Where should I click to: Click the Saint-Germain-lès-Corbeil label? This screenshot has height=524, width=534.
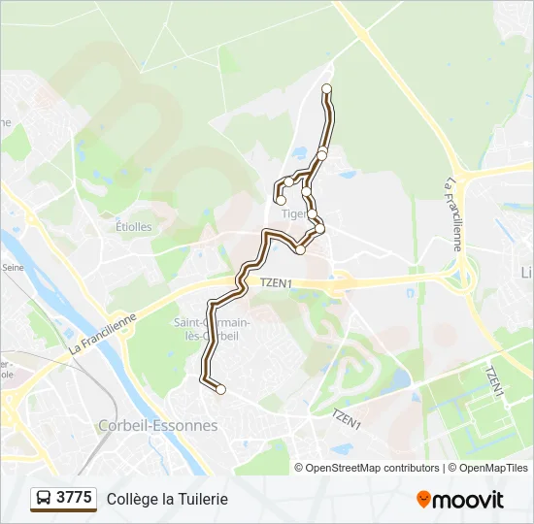coord(212,329)
